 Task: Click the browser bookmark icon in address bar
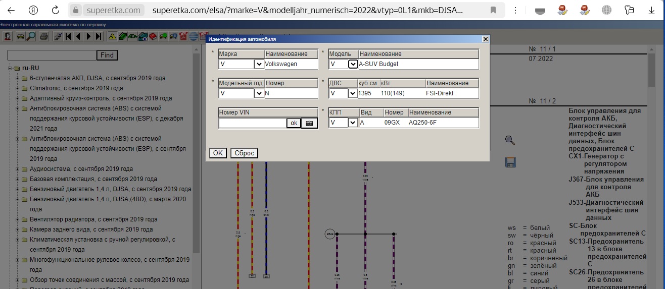click(x=493, y=10)
